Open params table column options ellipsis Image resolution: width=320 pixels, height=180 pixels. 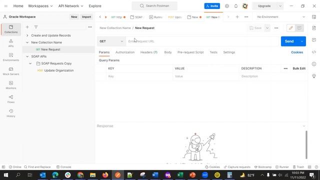[285, 68]
